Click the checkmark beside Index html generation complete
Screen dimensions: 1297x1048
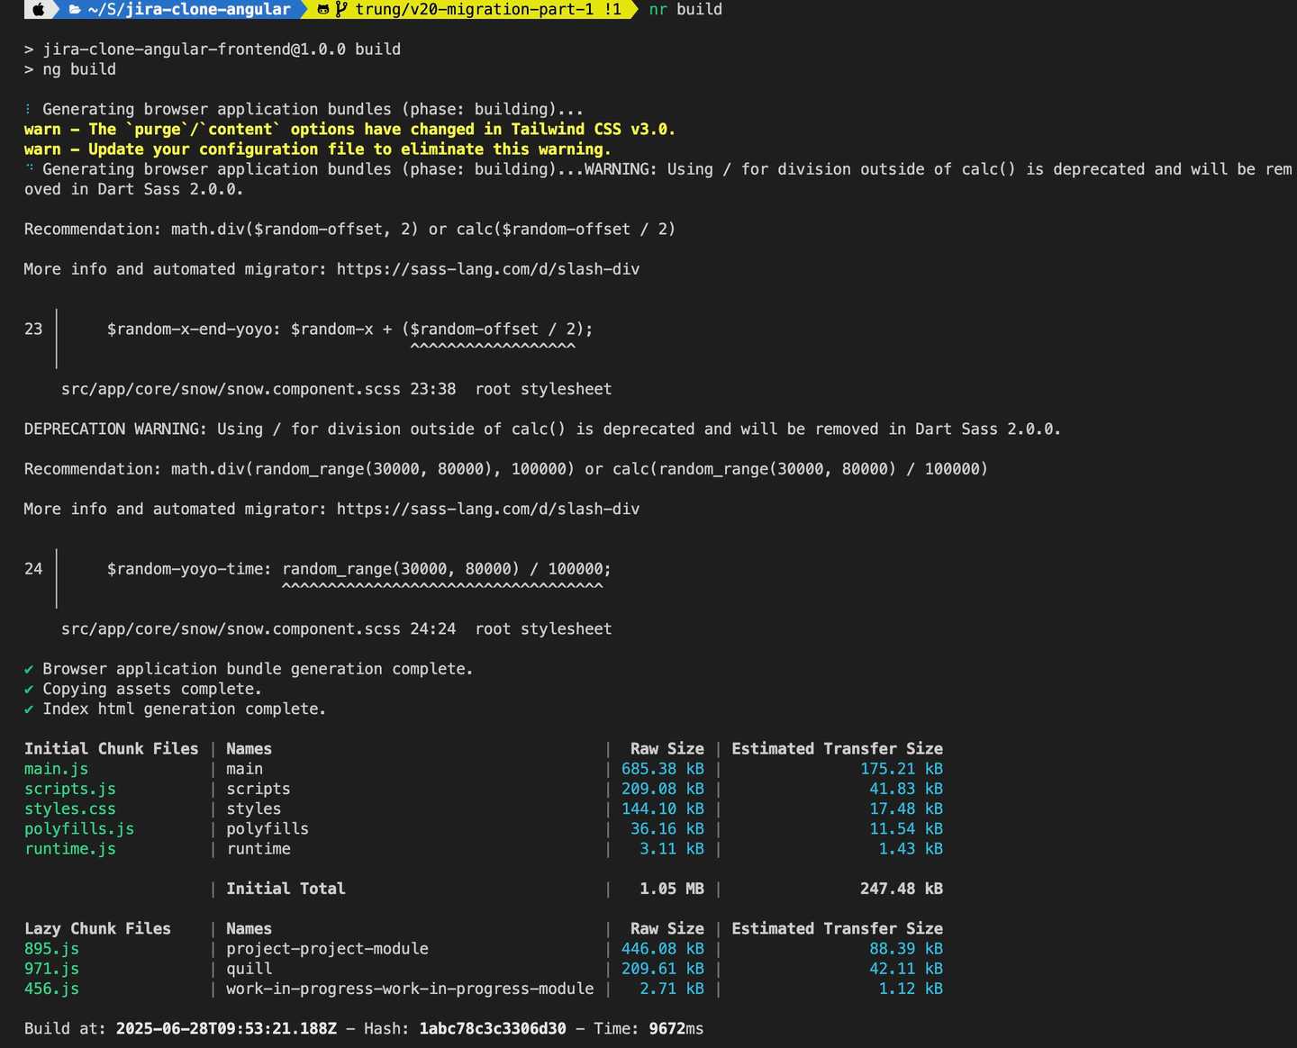(x=29, y=709)
